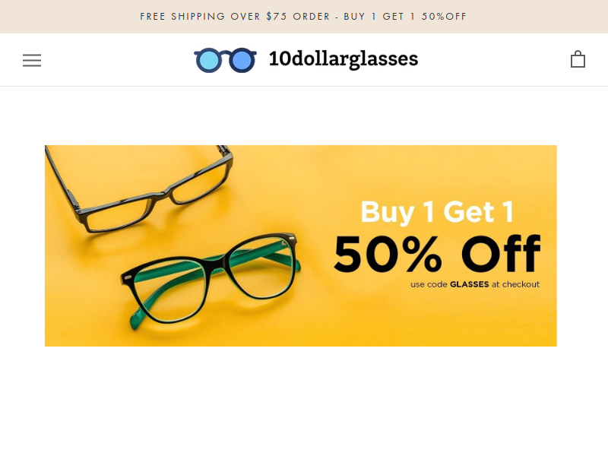Click the 'use code' text in banner

point(429,284)
